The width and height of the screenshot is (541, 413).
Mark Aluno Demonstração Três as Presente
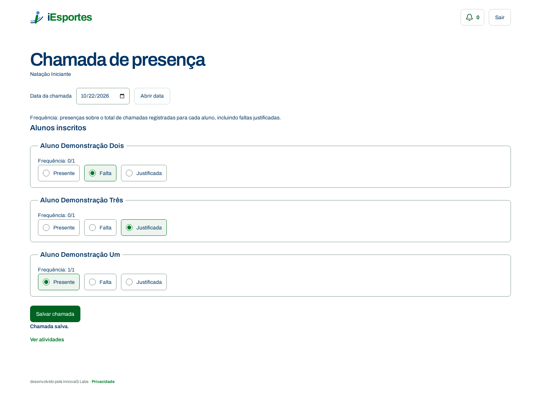[59, 228]
